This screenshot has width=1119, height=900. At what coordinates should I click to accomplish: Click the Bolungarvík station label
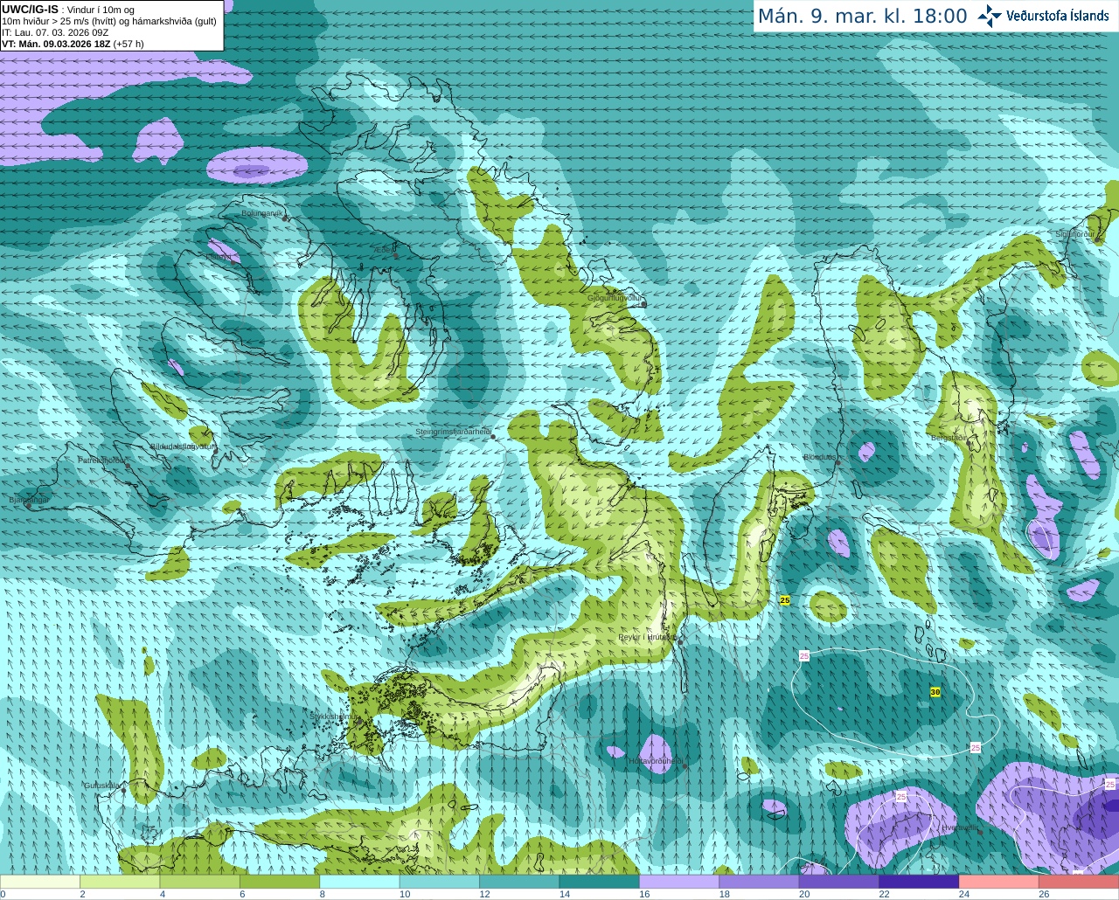point(262,213)
